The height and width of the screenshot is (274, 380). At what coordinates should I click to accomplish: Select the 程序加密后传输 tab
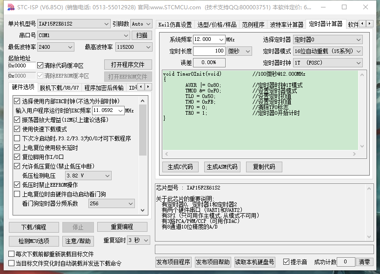tap(104, 87)
